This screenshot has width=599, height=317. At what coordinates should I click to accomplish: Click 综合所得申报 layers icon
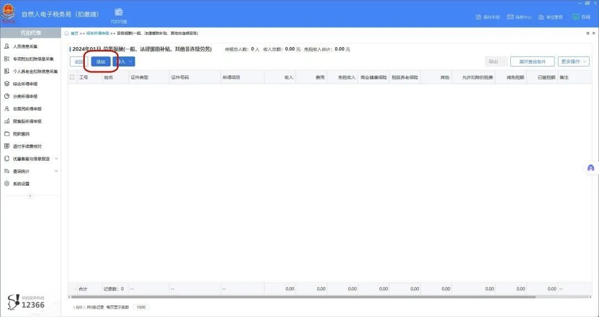coord(7,84)
